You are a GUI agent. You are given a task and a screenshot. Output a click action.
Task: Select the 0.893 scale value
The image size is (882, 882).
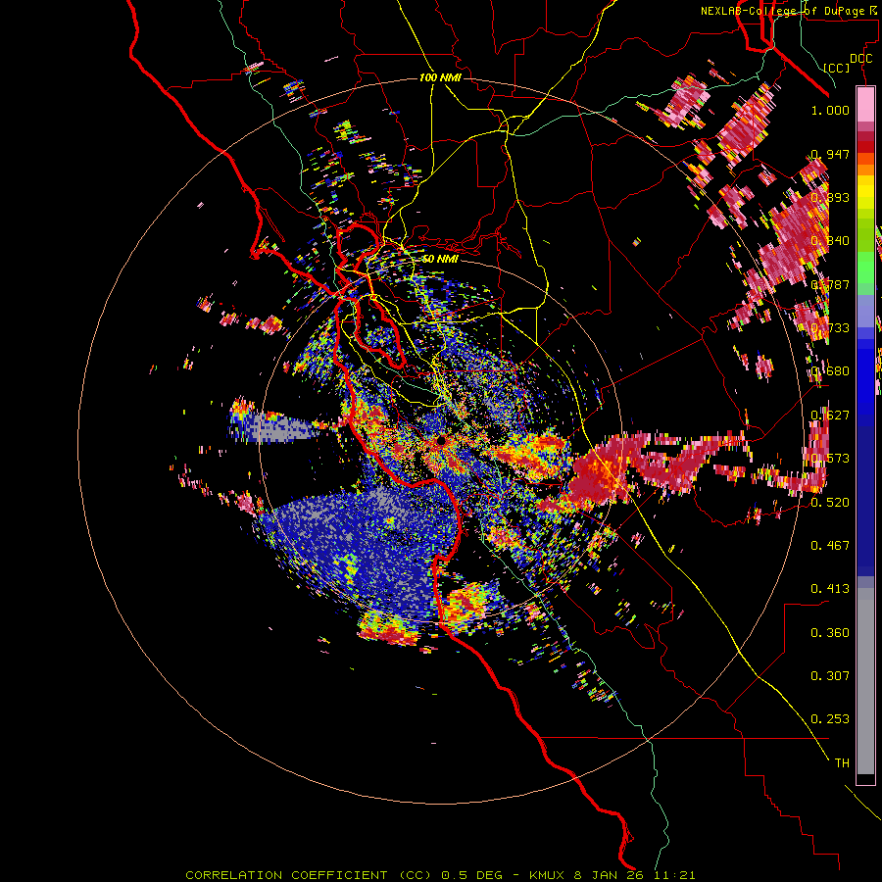[830, 197]
